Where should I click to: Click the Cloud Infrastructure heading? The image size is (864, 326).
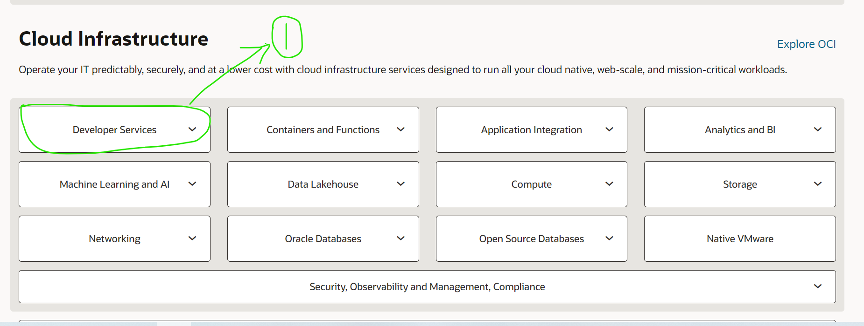113,39
